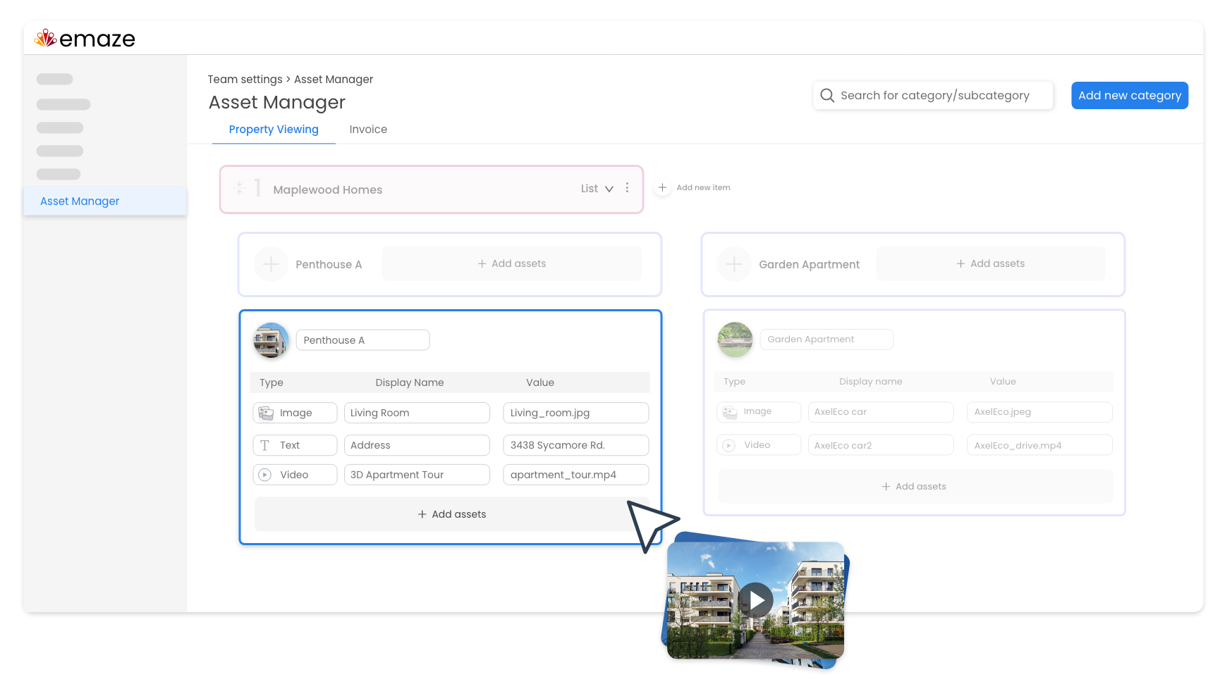Click Add assets below the AxelEco car2 row
The height and width of the screenshot is (698, 1227).
[x=915, y=487]
